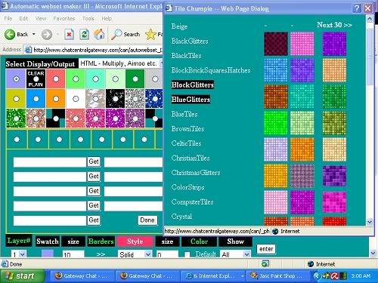Click the first empty text field beside Get
This screenshot has height=283, width=378.
click(50, 162)
